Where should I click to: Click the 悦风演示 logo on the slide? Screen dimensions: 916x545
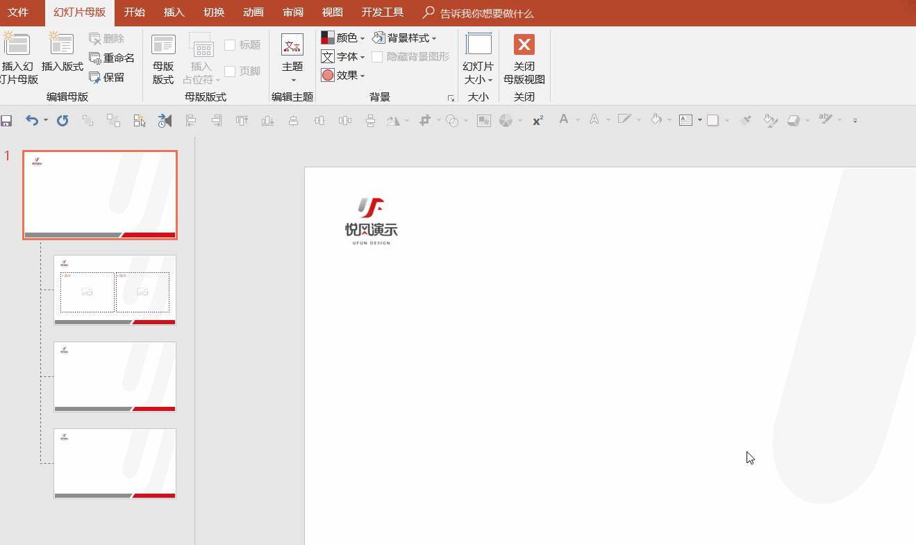pos(372,221)
